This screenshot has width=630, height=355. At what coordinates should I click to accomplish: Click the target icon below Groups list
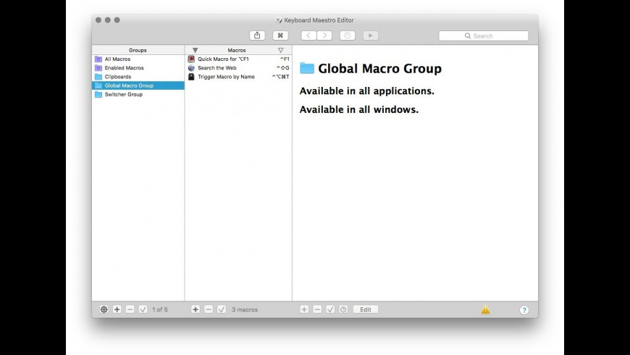(104, 309)
